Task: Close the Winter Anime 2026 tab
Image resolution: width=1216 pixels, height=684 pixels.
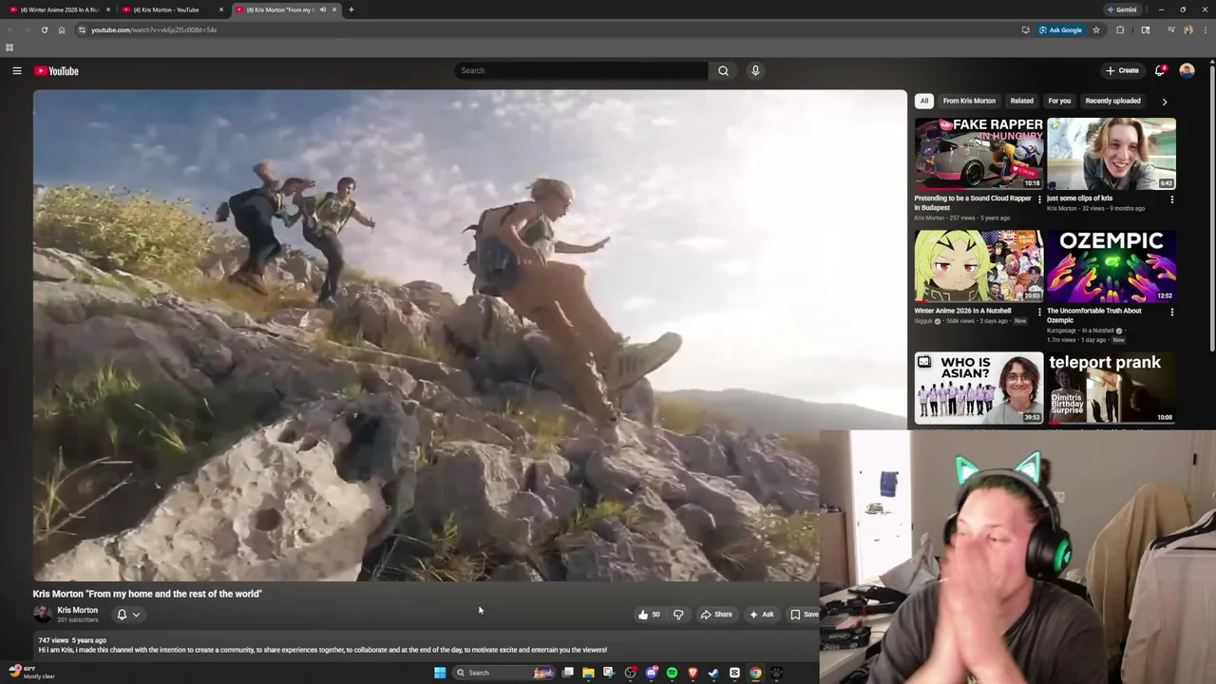Action: click(108, 9)
